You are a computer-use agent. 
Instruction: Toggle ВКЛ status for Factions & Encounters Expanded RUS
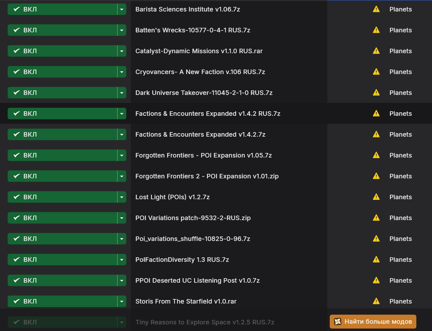click(62, 114)
